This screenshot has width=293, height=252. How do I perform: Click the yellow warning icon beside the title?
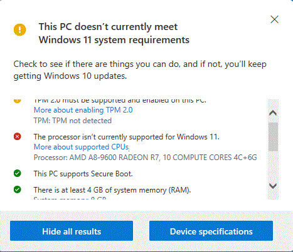20,30
